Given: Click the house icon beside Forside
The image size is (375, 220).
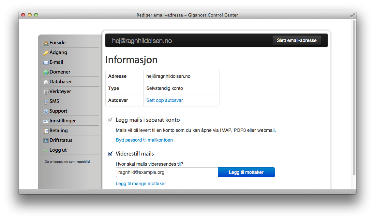Looking at the screenshot, I should 46,43.
